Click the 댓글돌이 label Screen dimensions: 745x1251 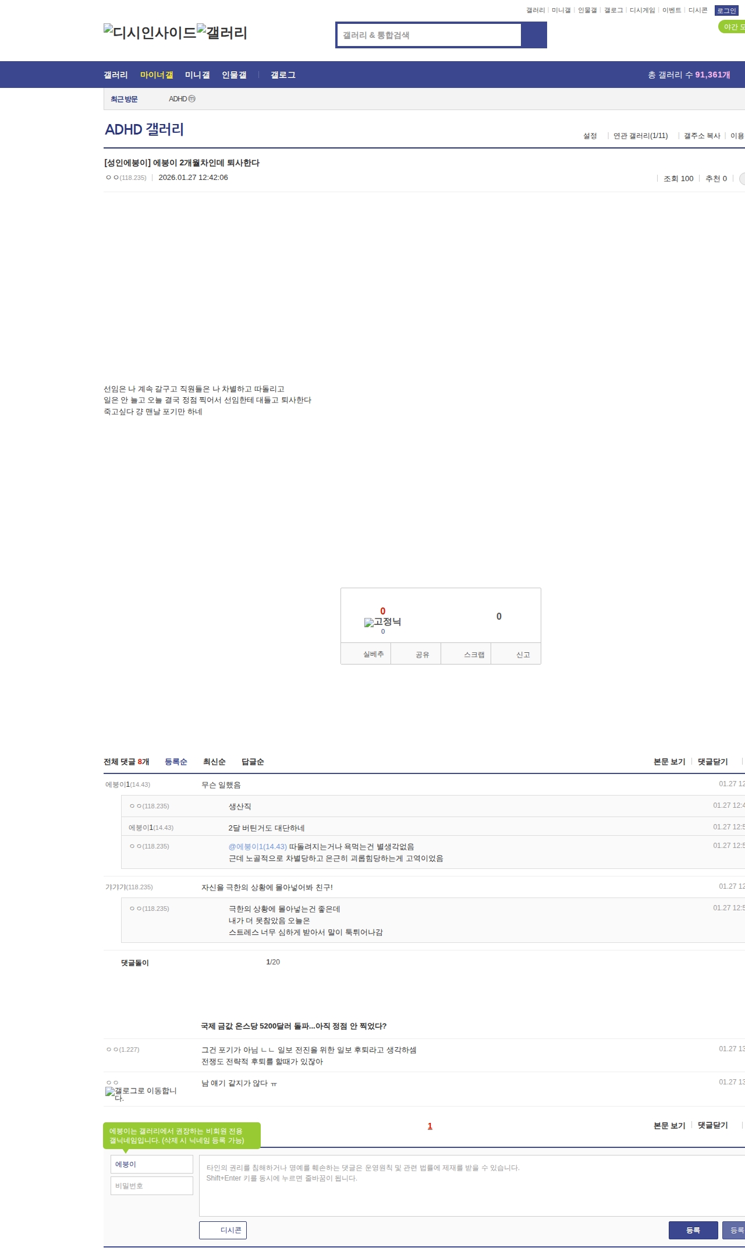135,963
